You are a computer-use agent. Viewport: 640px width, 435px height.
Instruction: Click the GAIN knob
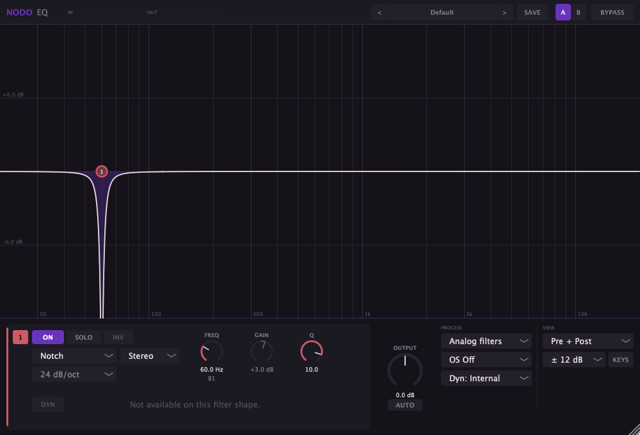click(262, 351)
